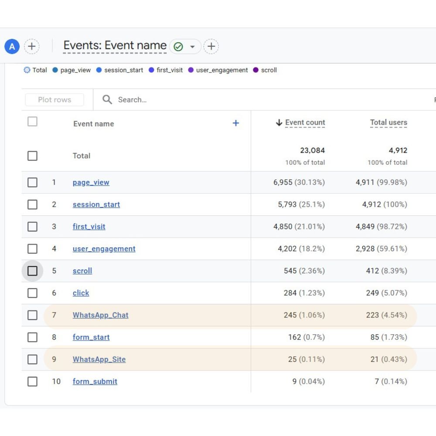The image size is (436, 436).
Task: Click the 245 (1.06%) cell
Action: (x=304, y=315)
